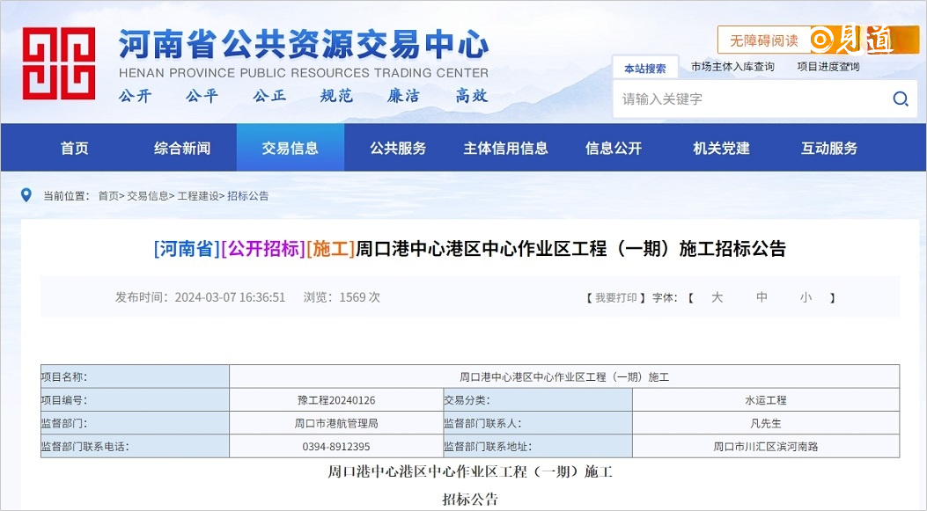This screenshot has height=511, width=927.
Task: Open 互动服务 navigation menu
Action: (x=828, y=148)
